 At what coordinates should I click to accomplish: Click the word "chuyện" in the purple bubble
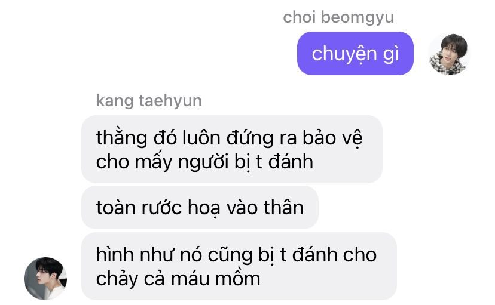344,54
